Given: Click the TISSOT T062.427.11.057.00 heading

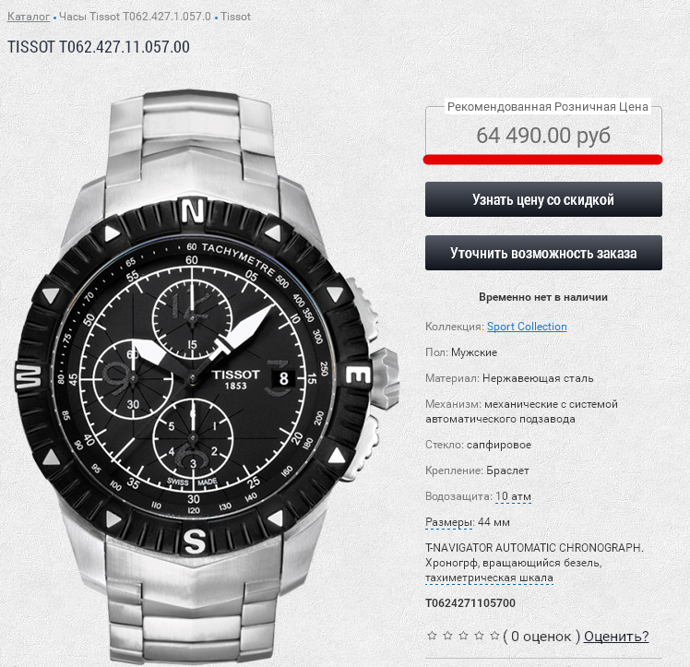Looking at the screenshot, I should click(99, 47).
